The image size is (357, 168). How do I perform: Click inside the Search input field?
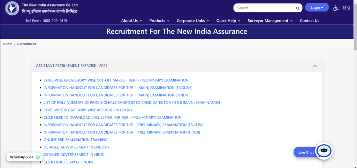[265, 8]
